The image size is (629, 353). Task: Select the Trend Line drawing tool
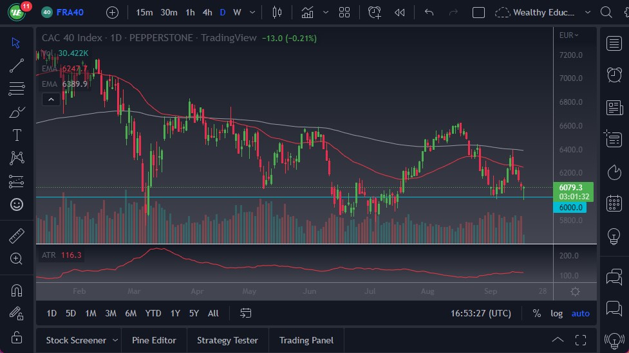pos(17,65)
